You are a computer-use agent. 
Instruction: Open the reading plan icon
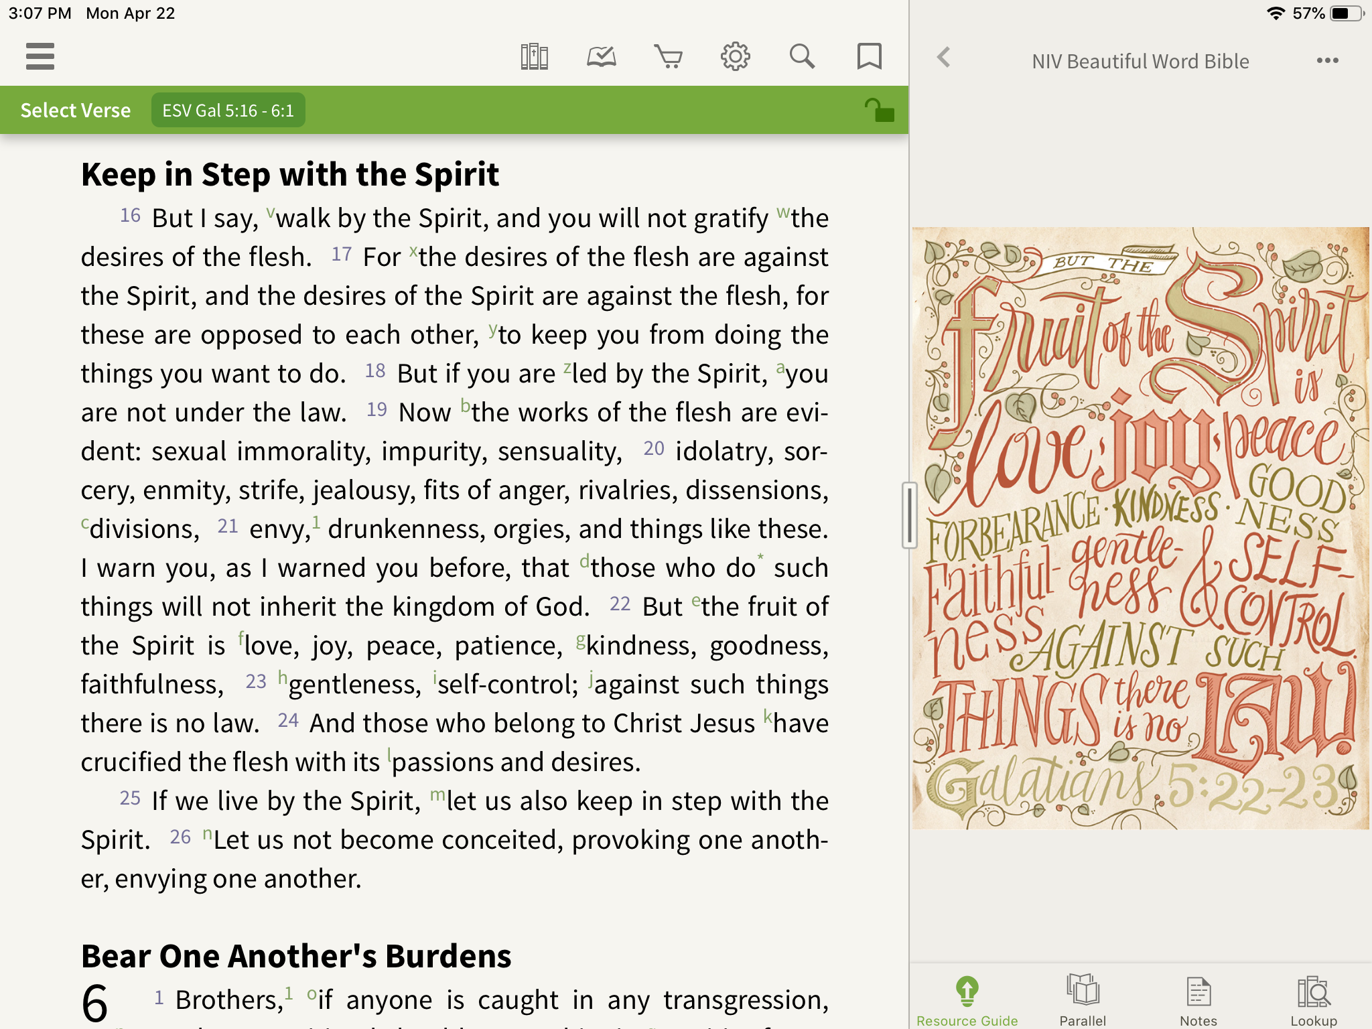pos(601,57)
